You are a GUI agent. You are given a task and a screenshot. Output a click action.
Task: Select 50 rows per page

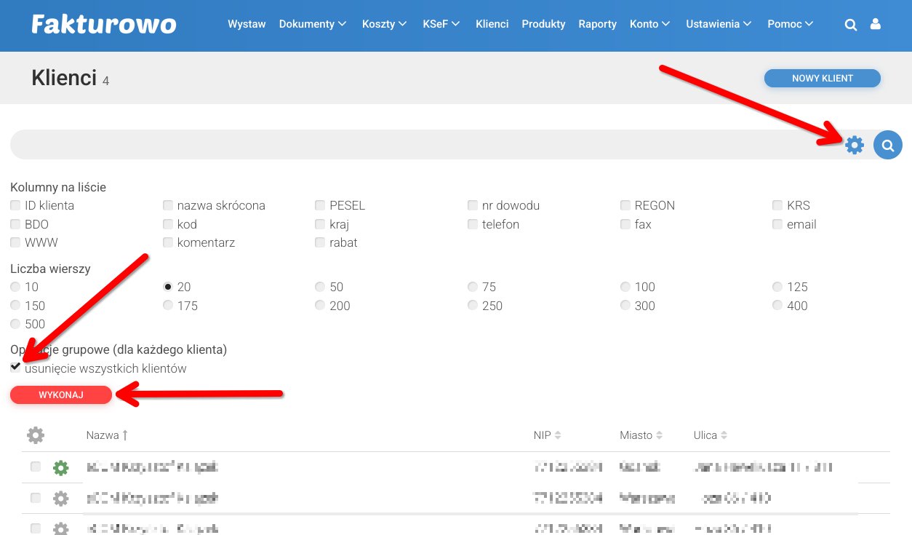[x=320, y=287]
